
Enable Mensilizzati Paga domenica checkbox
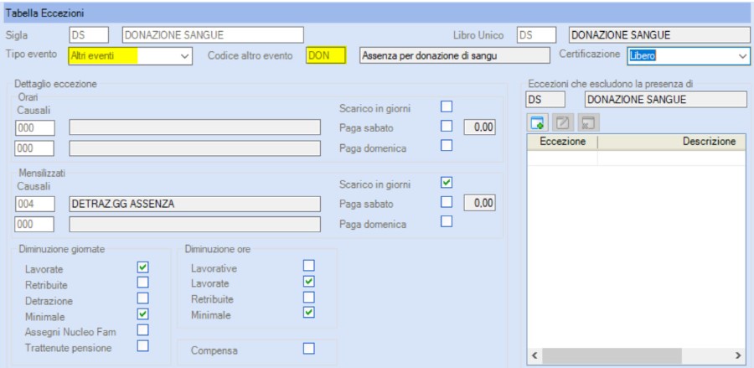[447, 221]
